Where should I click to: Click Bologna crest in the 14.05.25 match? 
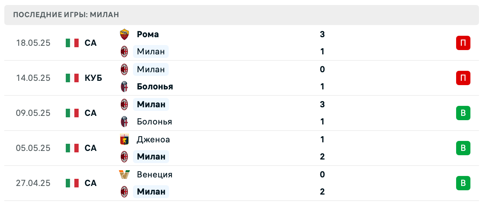click(124, 87)
